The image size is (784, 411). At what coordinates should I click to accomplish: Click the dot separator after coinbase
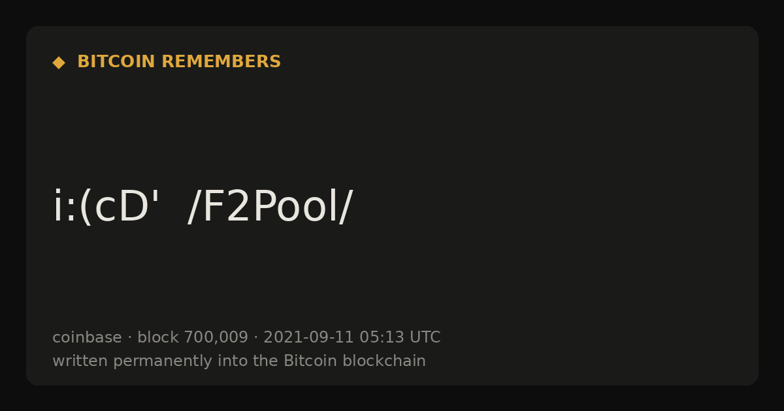129,338
